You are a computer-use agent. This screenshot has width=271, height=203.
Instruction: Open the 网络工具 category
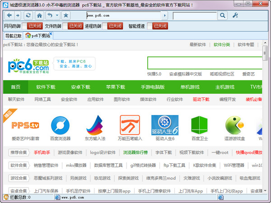[x=42, y=99]
